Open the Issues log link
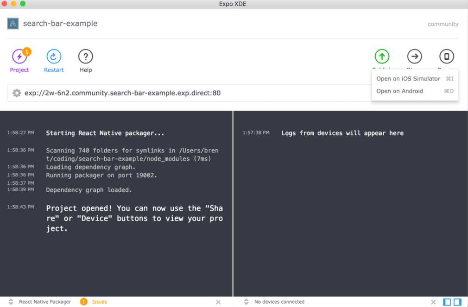 pos(99,301)
